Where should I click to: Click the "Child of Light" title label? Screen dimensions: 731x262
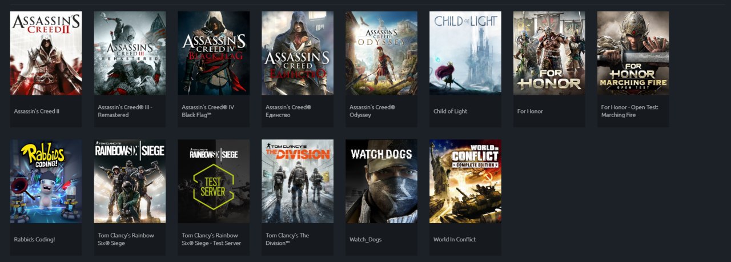(450, 111)
